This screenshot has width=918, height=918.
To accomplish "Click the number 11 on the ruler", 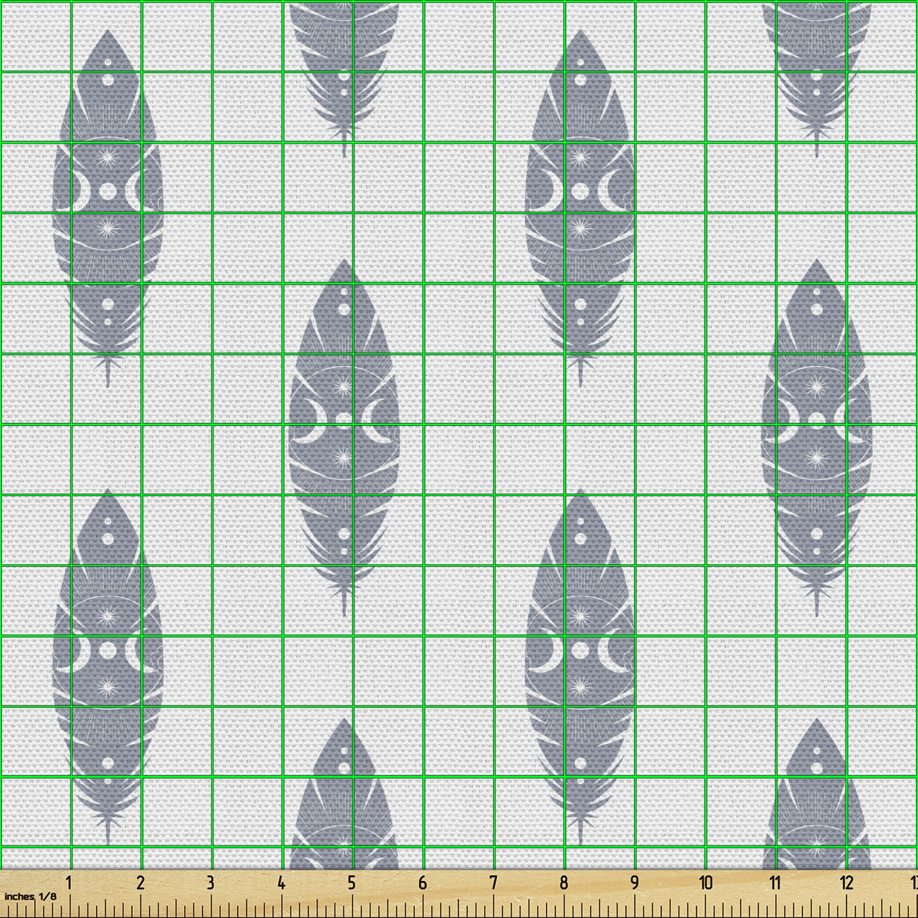I will tap(775, 883).
